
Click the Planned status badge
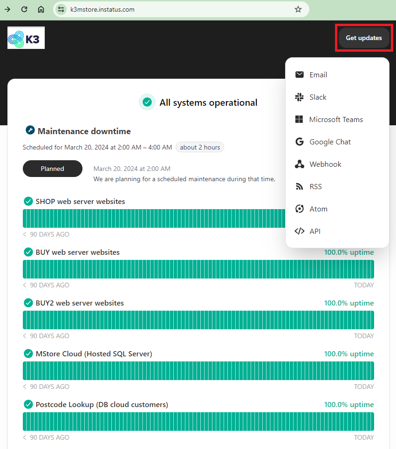52,169
